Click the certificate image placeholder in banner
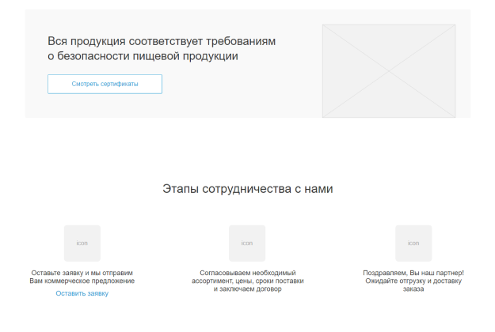495x332 pixels. 388,70
